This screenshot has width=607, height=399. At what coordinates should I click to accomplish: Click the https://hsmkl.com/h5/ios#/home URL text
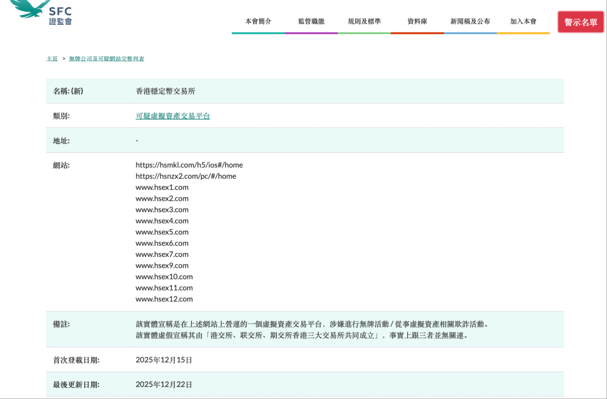pos(189,165)
